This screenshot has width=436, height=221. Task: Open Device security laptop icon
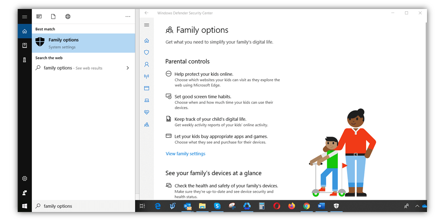[146, 100]
